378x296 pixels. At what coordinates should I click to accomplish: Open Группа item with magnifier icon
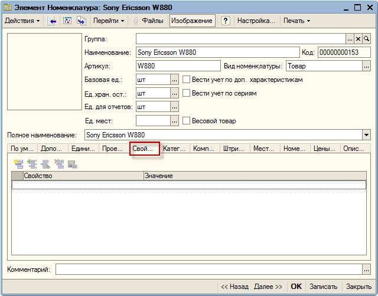click(x=366, y=39)
